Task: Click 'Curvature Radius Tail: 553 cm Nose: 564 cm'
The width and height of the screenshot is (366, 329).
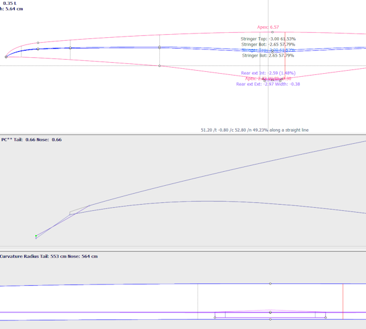Action: [49, 256]
